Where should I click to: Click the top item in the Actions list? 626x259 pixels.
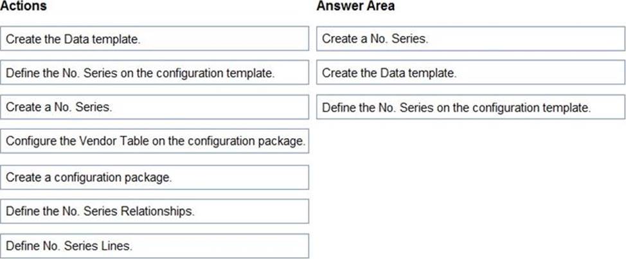click(155, 39)
